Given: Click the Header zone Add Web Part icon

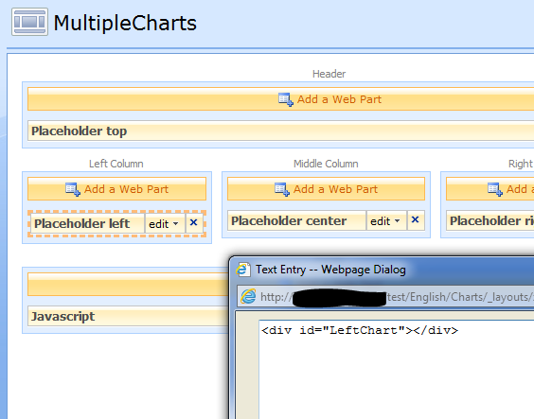Looking at the screenshot, I should click(x=286, y=99).
